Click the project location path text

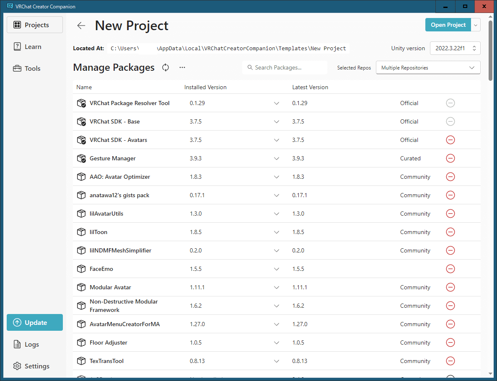pyautogui.click(x=228, y=49)
